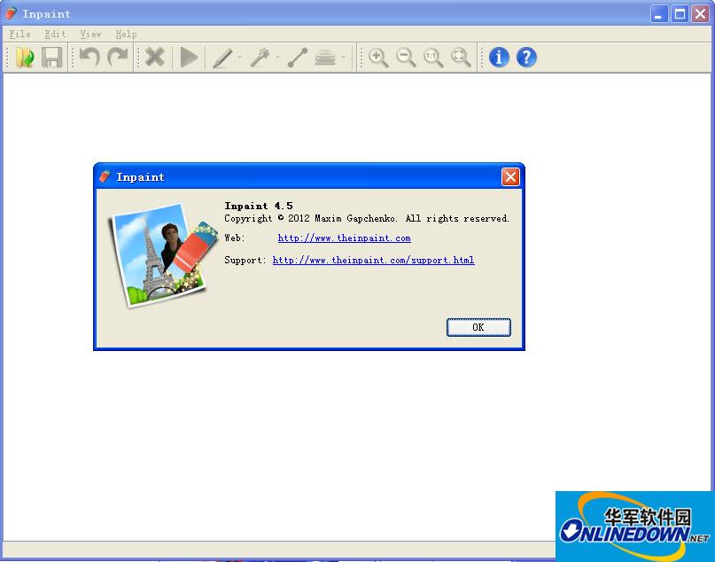Open the http://www.theinpaint.com web link
Image resolution: width=715 pixels, height=562 pixels.
[345, 238]
